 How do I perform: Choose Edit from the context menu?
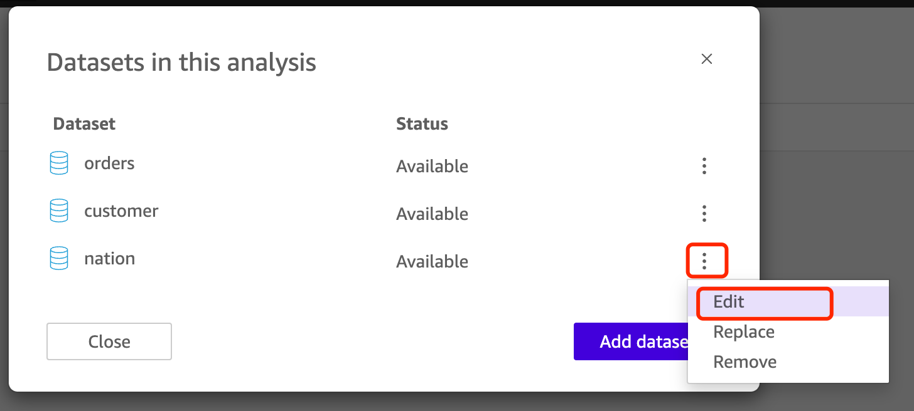click(729, 302)
